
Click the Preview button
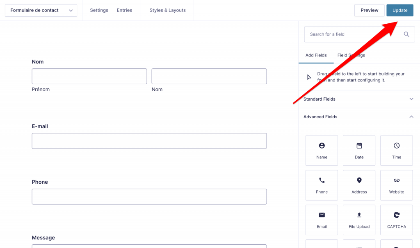(370, 10)
